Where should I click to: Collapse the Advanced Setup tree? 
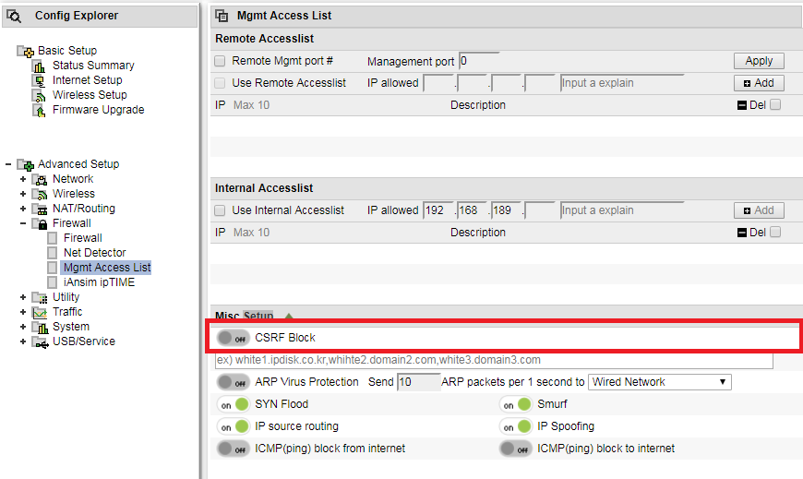(8, 164)
